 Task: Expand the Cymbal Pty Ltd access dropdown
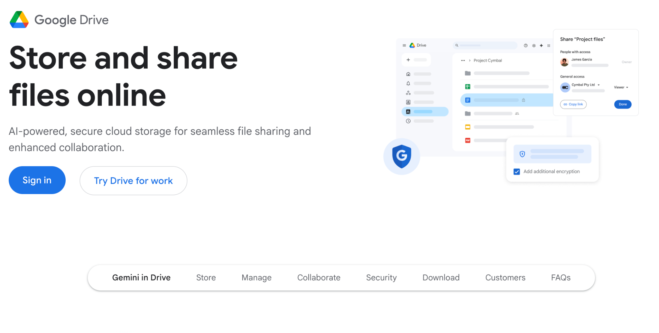pos(599,85)
